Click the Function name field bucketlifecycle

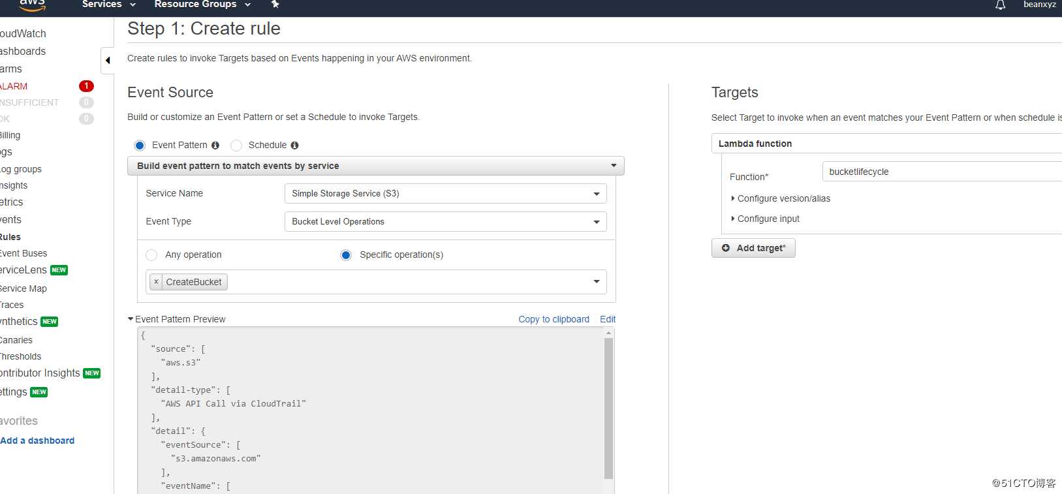(x=942, y=172)
